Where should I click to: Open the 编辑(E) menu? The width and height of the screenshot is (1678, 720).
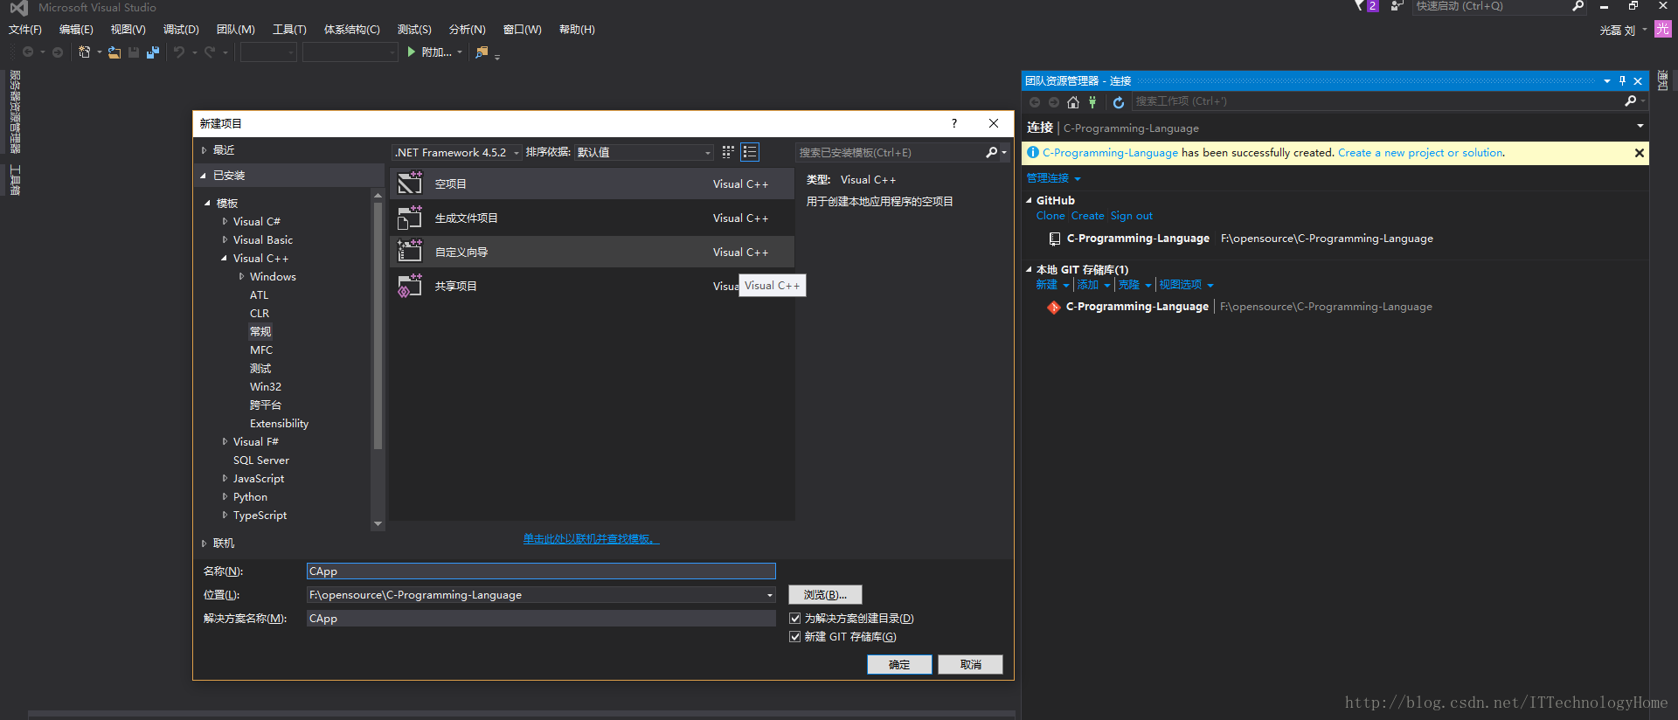click(76, 30)
